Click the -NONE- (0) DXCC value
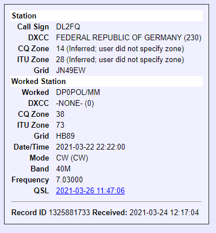216x233 pixels. pos(75,103)
